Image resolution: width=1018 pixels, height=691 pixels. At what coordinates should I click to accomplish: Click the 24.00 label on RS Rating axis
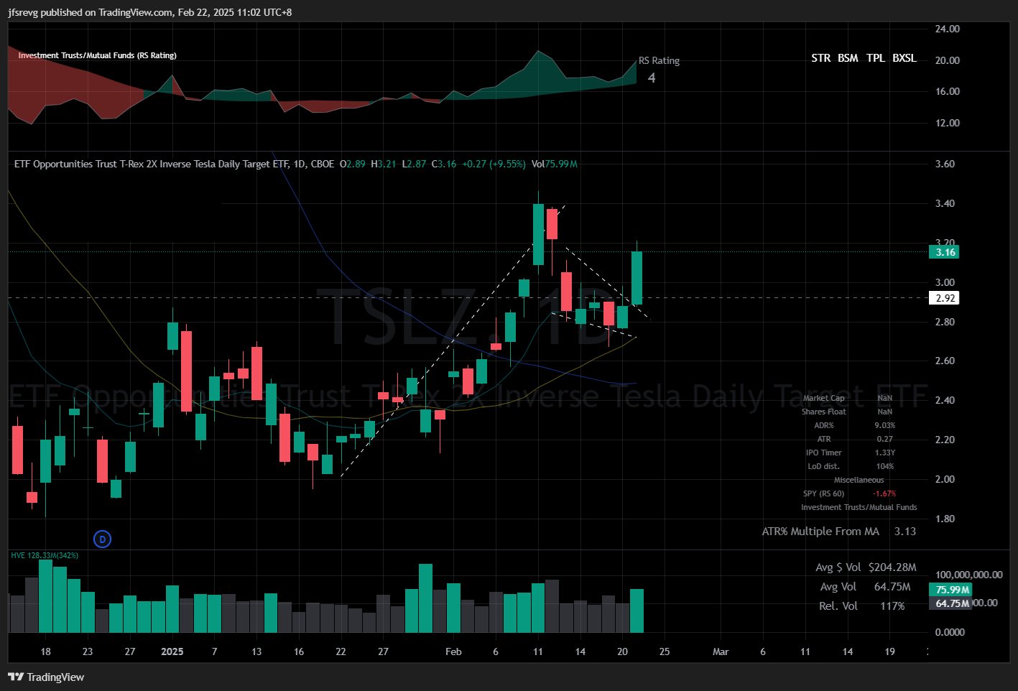pos(947,29)
